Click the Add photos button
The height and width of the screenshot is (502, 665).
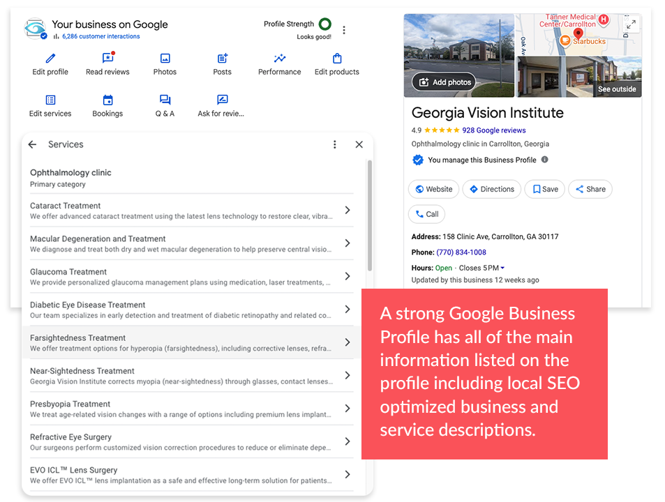(x=444, y=82)
